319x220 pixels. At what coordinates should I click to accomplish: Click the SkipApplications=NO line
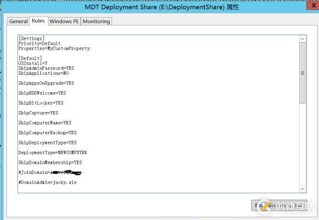[x=43, y=73]
